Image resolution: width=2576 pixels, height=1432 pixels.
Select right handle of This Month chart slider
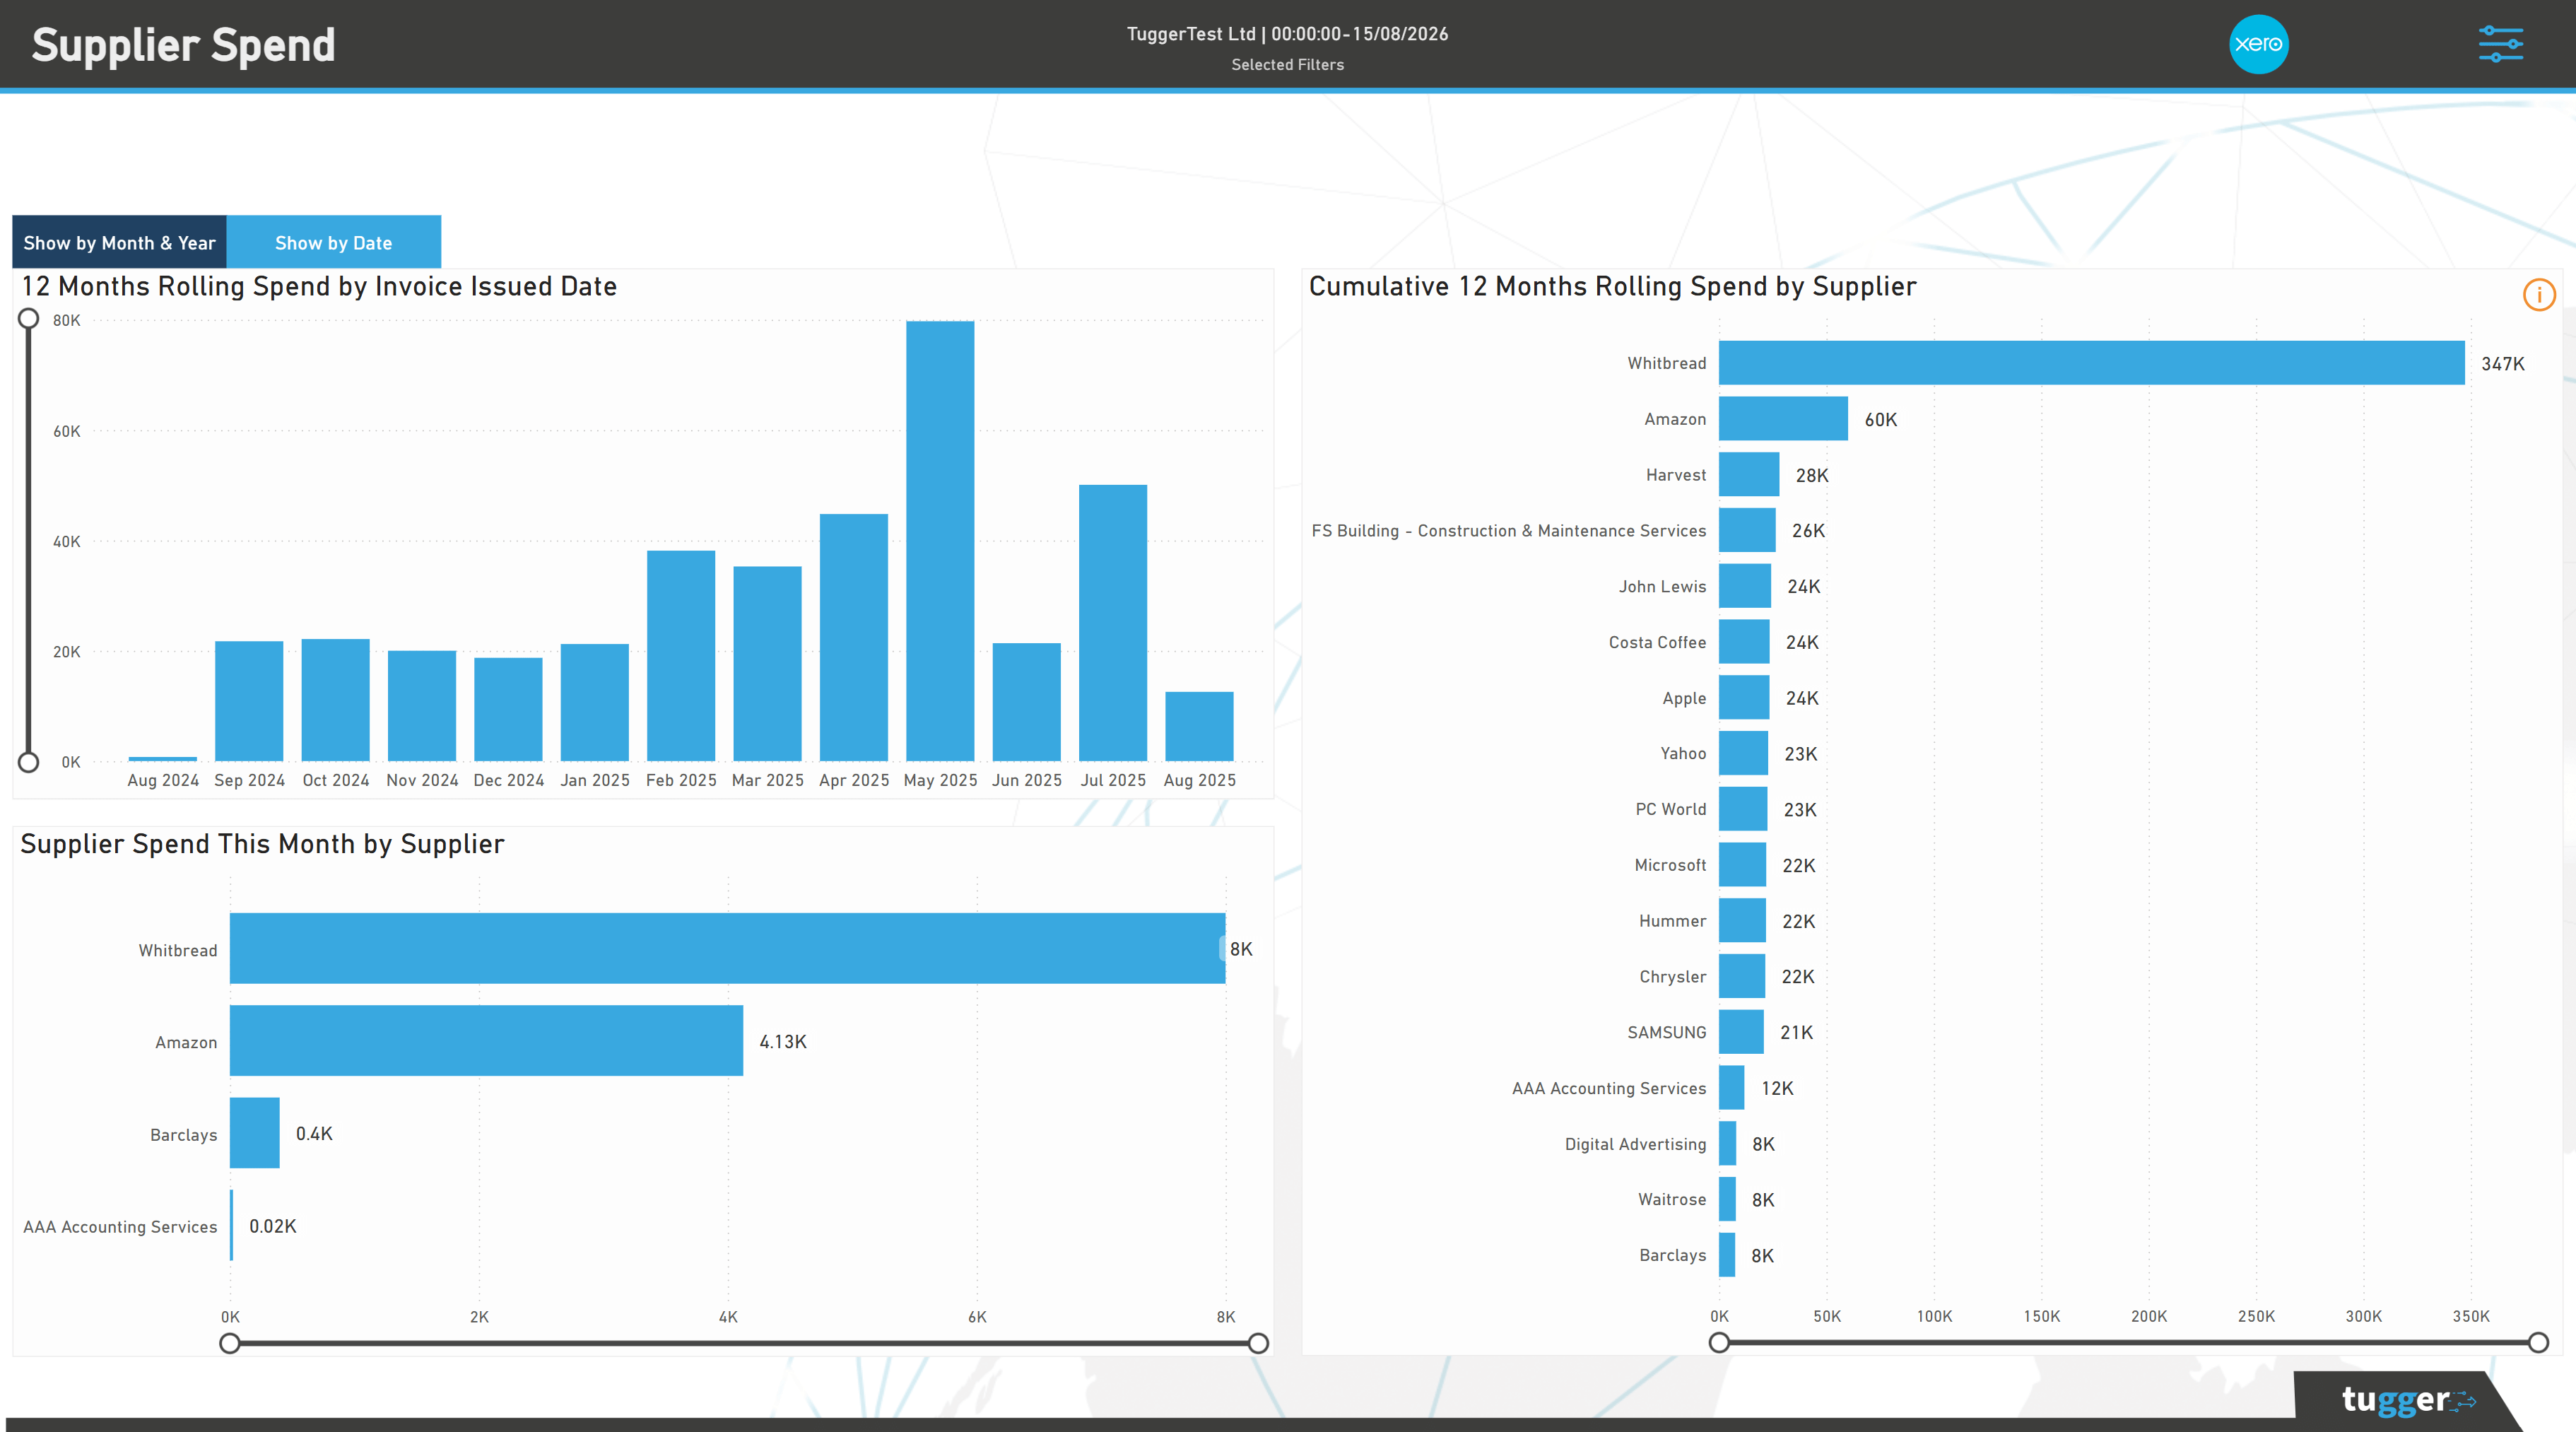point(1259,1343)
